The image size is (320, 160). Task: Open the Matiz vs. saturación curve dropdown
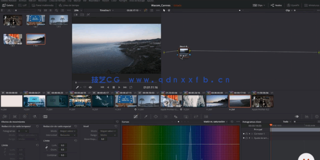coord(216,122)
